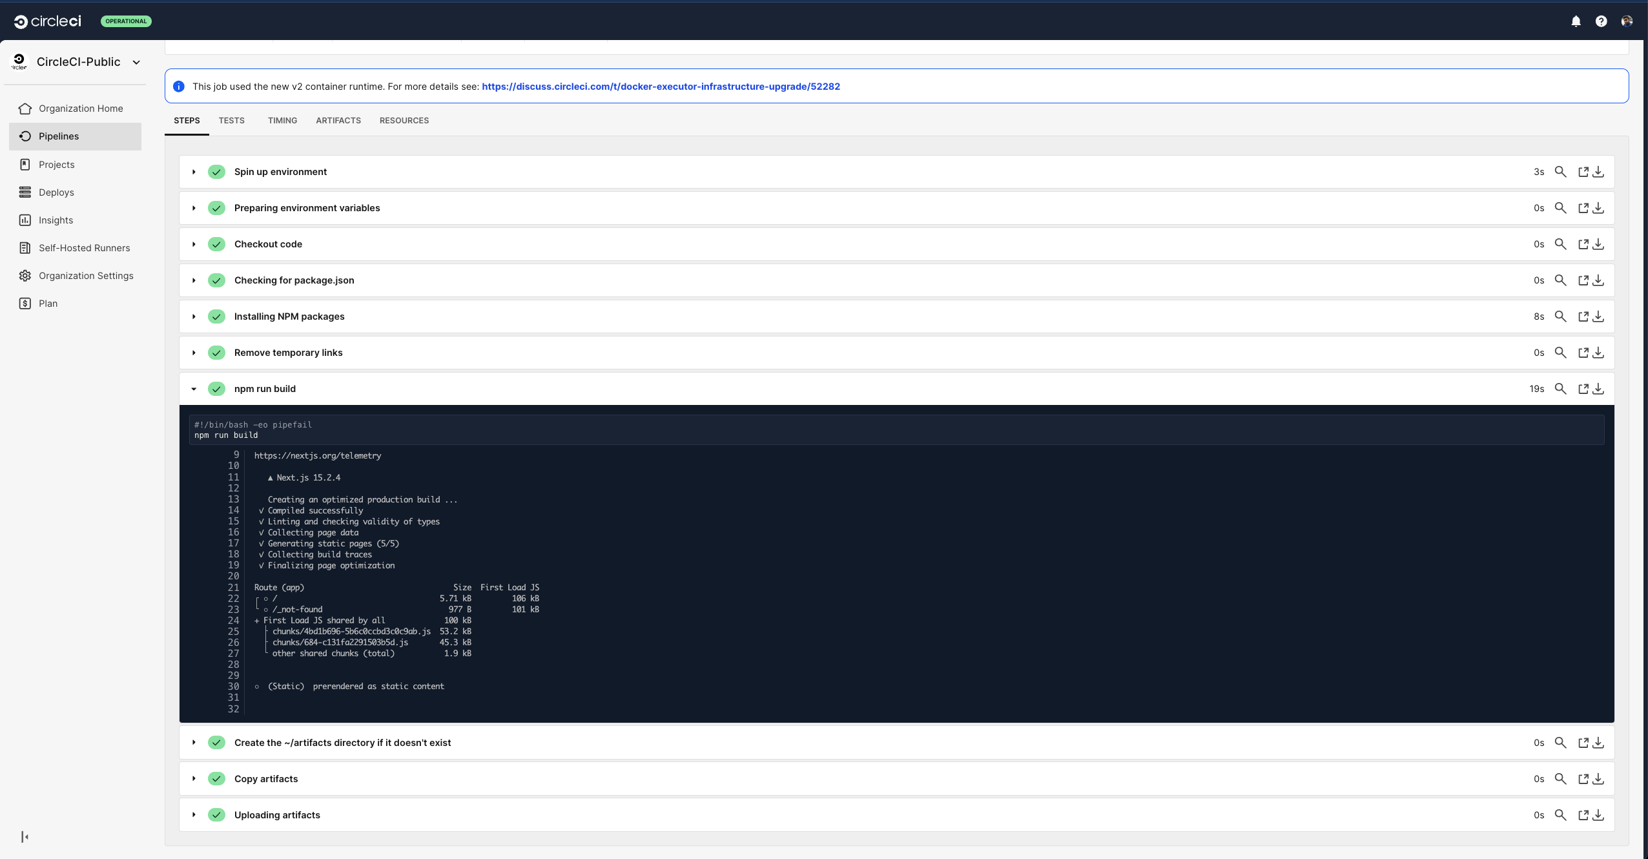Open Plan from the sidebar
This screenshot has height=859, width=1648.
(48, 303)
